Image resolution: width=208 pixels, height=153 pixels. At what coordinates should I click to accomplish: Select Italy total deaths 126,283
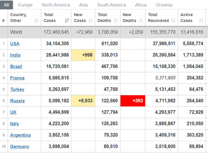pyautogui.click(x=110, y=124)
